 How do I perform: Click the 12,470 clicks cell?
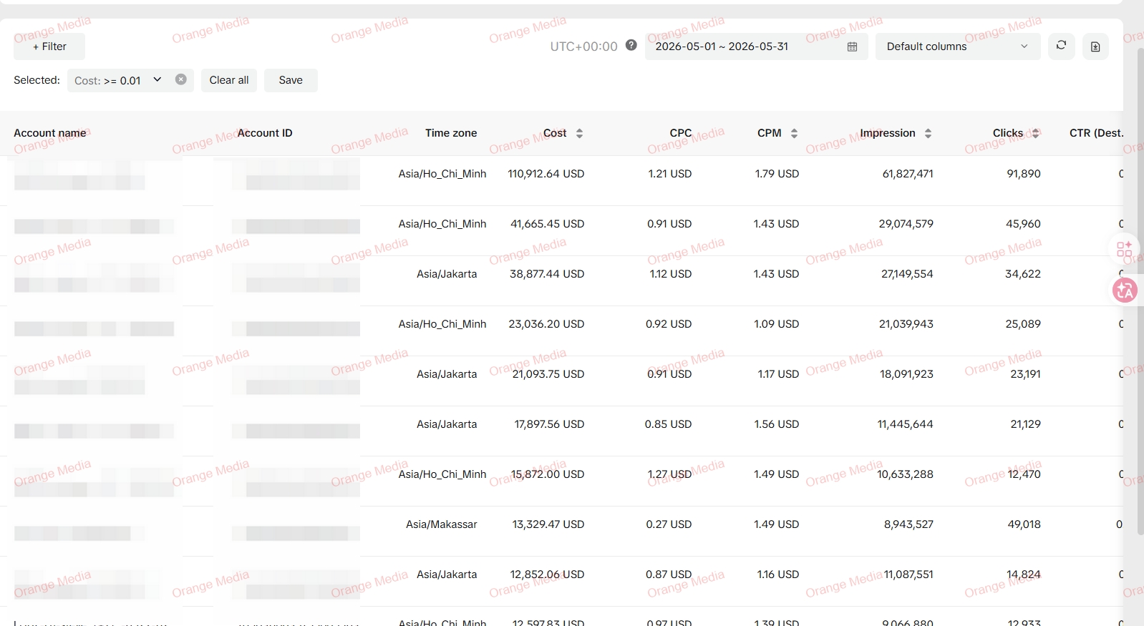point(1024,474)
